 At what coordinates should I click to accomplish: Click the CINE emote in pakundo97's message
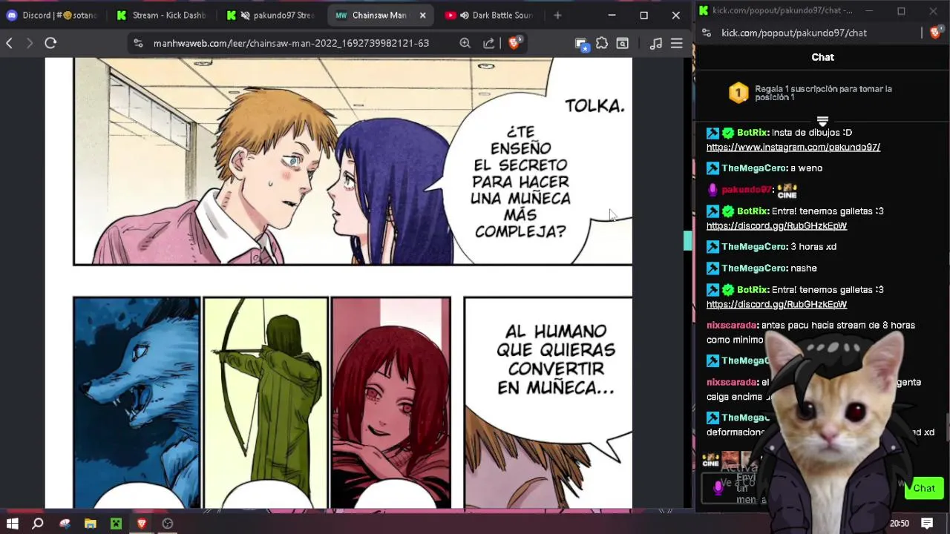point(787,191)
